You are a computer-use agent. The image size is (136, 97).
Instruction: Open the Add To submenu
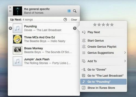click(103, 61)
